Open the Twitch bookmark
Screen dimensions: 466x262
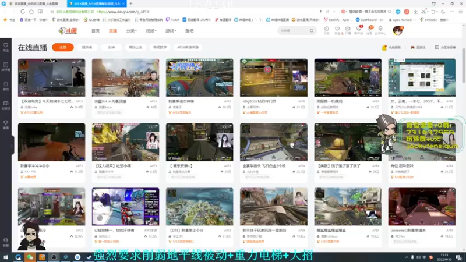(x=172, y=20)
